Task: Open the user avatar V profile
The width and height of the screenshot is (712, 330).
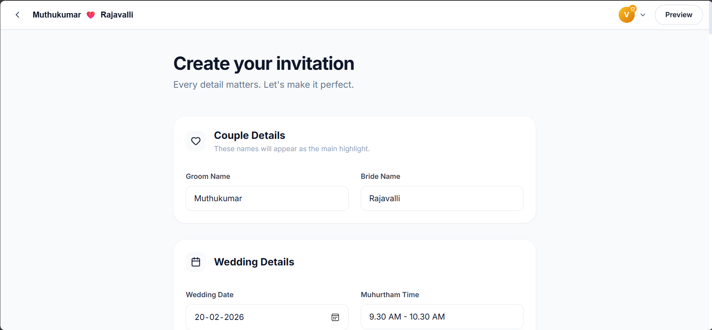Action: click(x=627, y=15)
